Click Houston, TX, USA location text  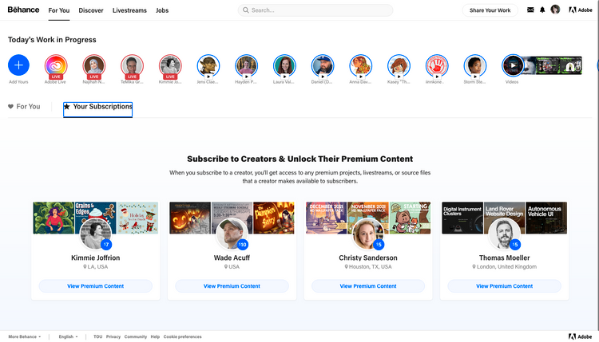point(370,267)
